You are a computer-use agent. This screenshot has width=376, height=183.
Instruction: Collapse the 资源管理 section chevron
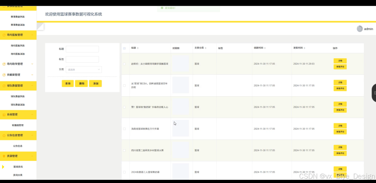32,156
